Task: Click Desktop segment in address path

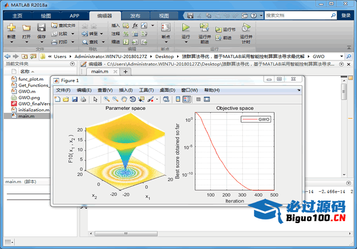Action: click(x=164, y=56)
